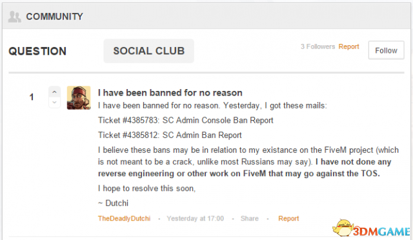Click the Community people icon
413x240 pixels.
click(x=14, y=17)
